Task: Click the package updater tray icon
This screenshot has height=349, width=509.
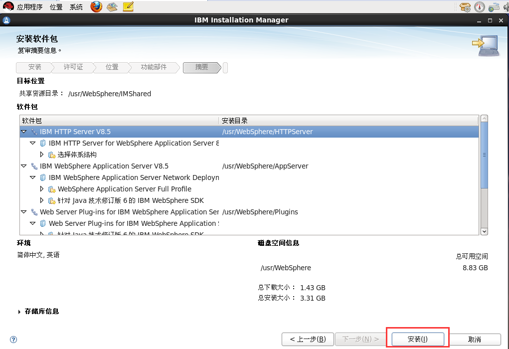Action: click(465, 7)
